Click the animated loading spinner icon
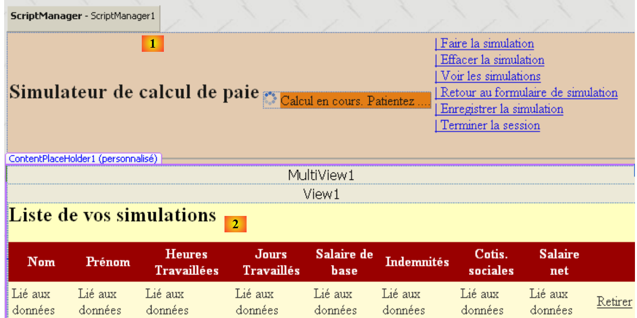637x318 pixels. coord(270,100)
